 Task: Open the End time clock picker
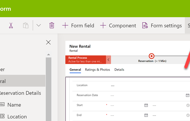tap(188, 115)
